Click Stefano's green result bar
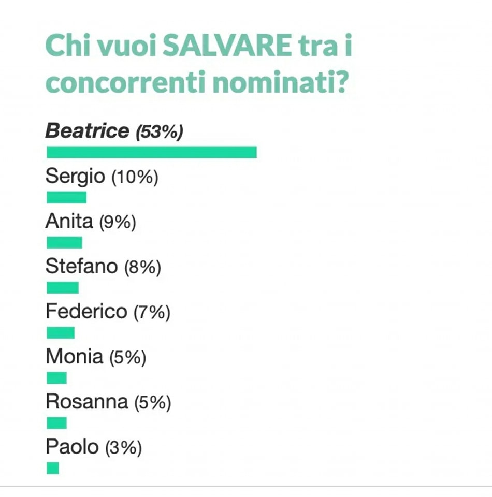The height and width of the screenshot is (497, 492). [x=63, y=287]
